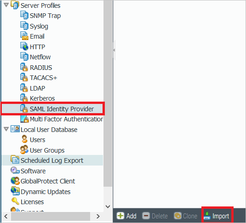Click the Licenses key icon
The image size is (246, 223).
(15, 201)
